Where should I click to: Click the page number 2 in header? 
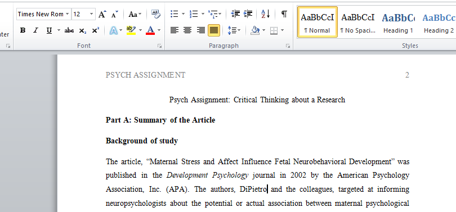[407, 75]
